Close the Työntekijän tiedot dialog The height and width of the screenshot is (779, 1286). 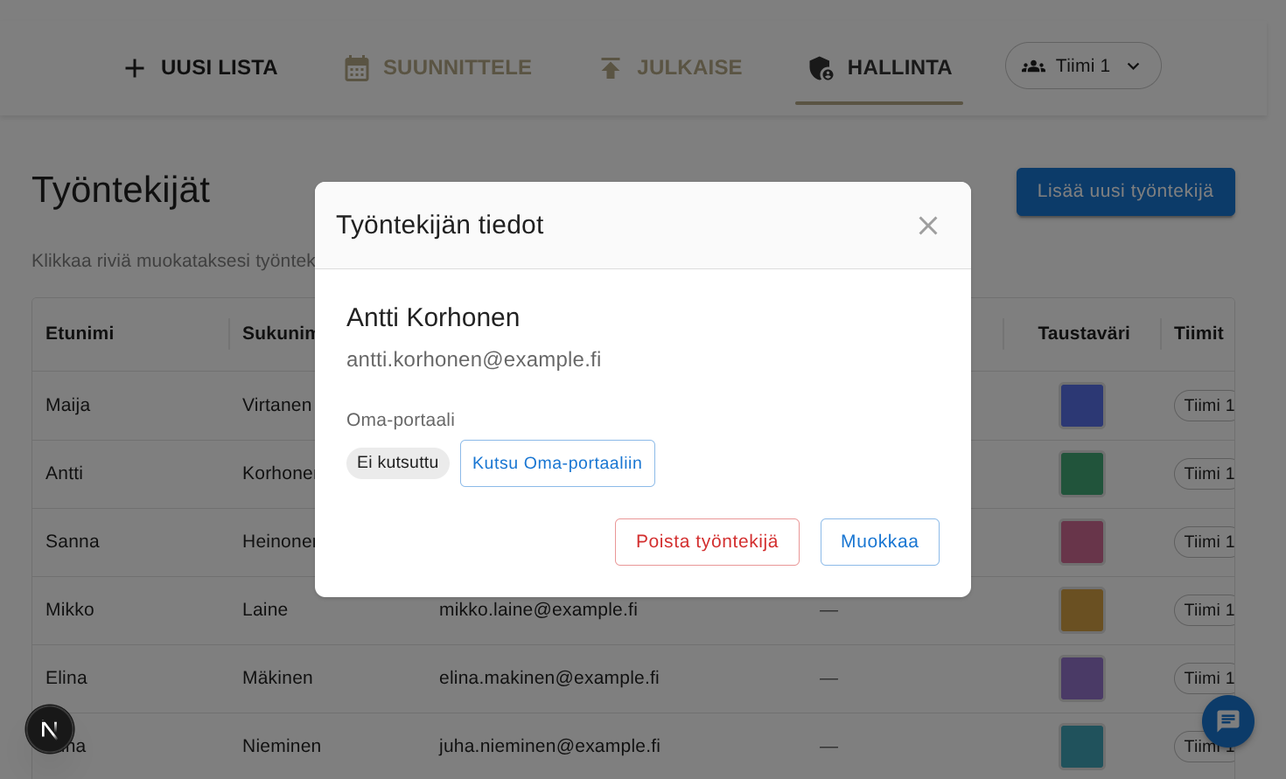(928, 226)
